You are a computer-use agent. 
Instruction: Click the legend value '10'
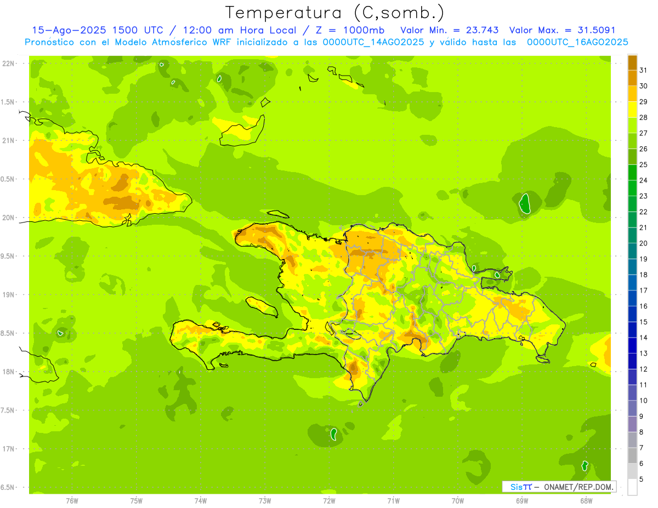[644, 401]
